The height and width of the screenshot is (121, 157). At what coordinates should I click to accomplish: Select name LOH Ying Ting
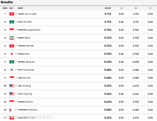tap(25, 94)
